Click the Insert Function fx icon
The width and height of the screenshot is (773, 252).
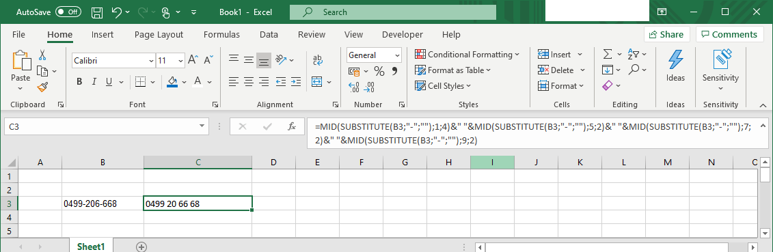pos(292,126)
